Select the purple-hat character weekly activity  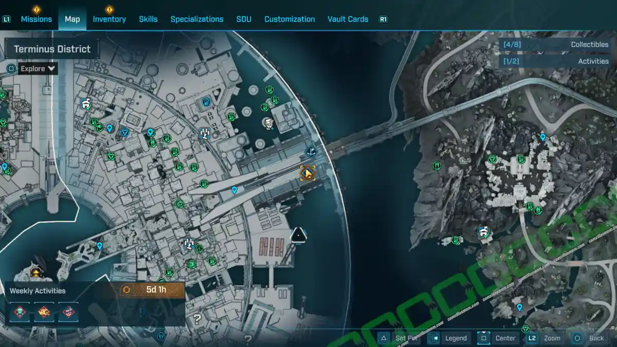point(68,312)
